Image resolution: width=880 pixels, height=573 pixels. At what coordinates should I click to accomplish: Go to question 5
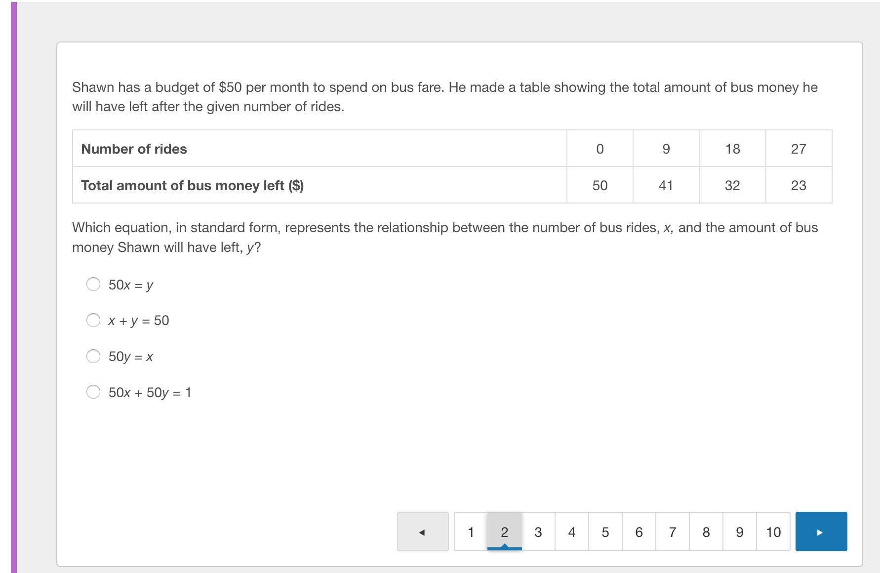click(605, 532)
